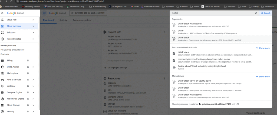
Task: Expand Show more under Marketplace results
Action: (262, 76)
